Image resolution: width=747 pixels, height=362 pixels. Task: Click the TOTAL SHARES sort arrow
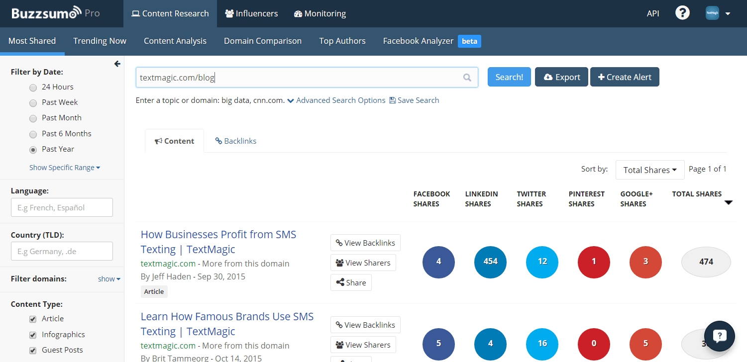tap(729, 202)
